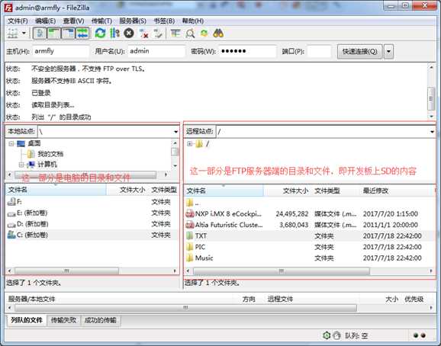This screenshot has height=346, width=441.
Task: Select the D: (新加卷) drive
Action: (92, 224)
